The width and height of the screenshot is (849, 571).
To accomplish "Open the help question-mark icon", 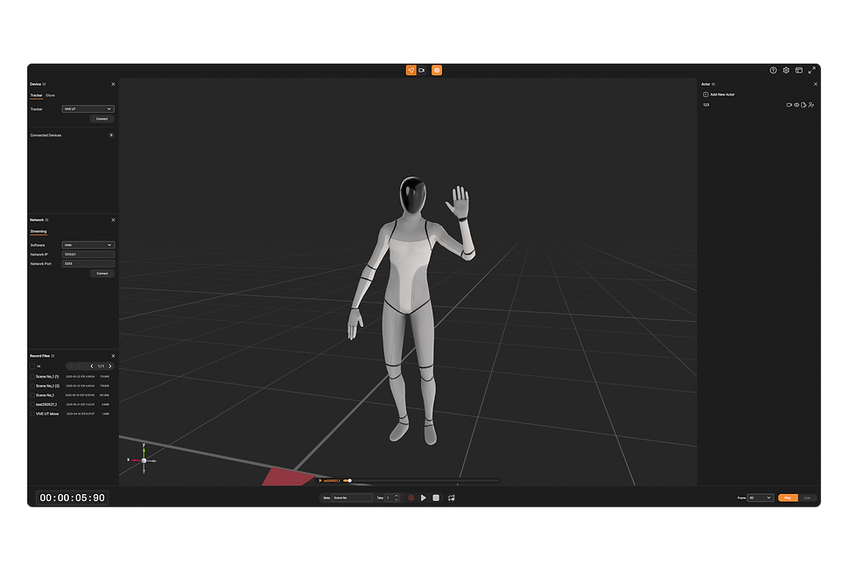I will point(773,70).
